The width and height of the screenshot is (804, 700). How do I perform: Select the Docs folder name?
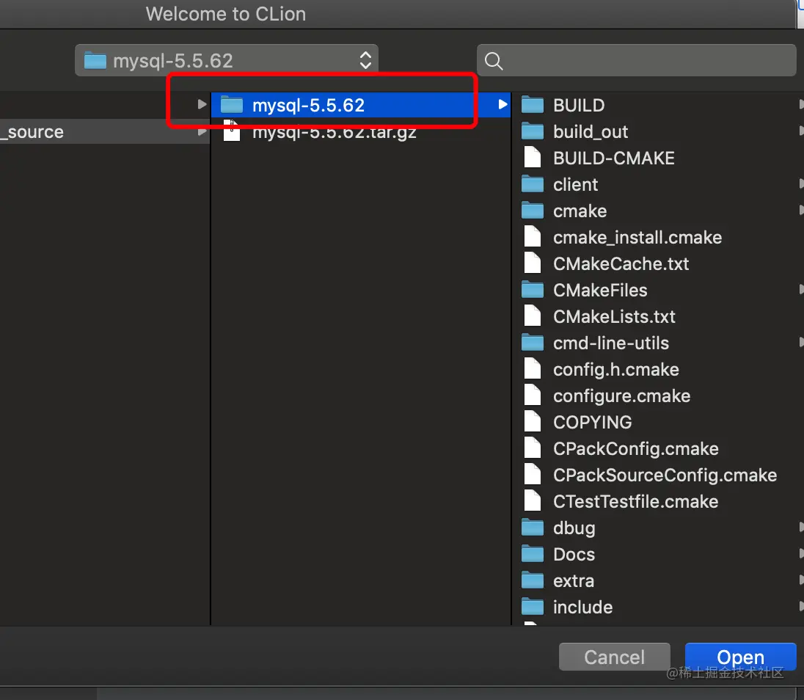click(x=574, y=555)
